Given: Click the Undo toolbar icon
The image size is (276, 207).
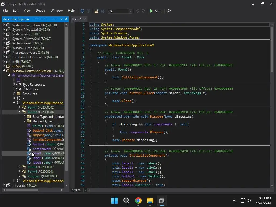Looking at the screenshot, I should click(137, 11).
